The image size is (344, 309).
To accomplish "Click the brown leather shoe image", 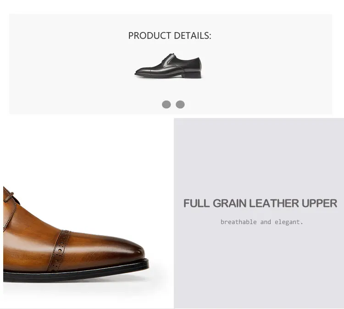I will [73, 243].
